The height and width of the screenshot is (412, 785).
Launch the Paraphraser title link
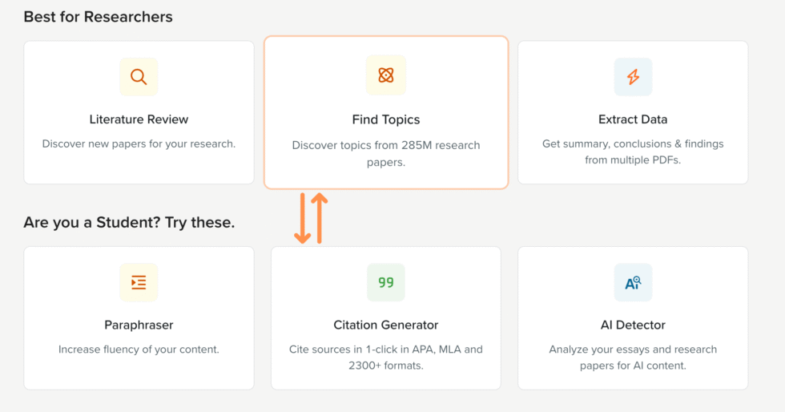(x=139, y=325)
